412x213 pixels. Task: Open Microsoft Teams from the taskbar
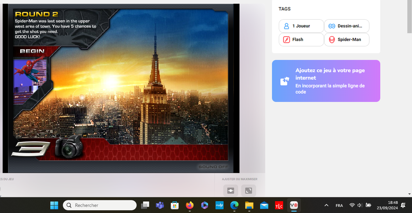pos(160,205)
